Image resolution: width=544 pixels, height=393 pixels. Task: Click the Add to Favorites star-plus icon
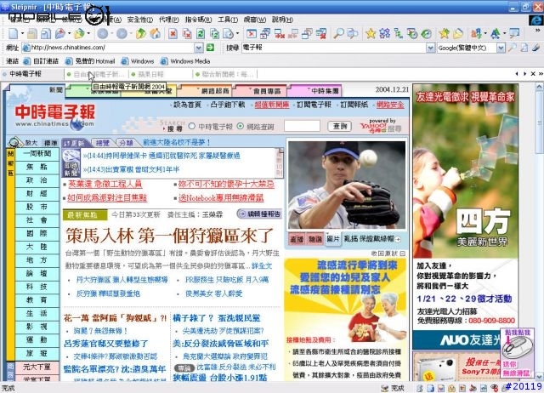click(444, 34)
